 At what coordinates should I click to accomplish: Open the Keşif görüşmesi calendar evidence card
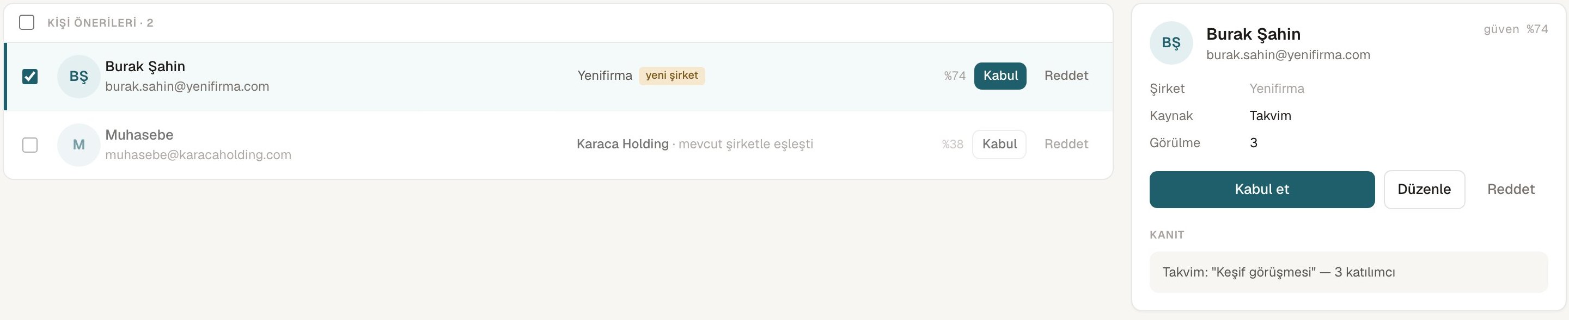tap(1348, 272)
